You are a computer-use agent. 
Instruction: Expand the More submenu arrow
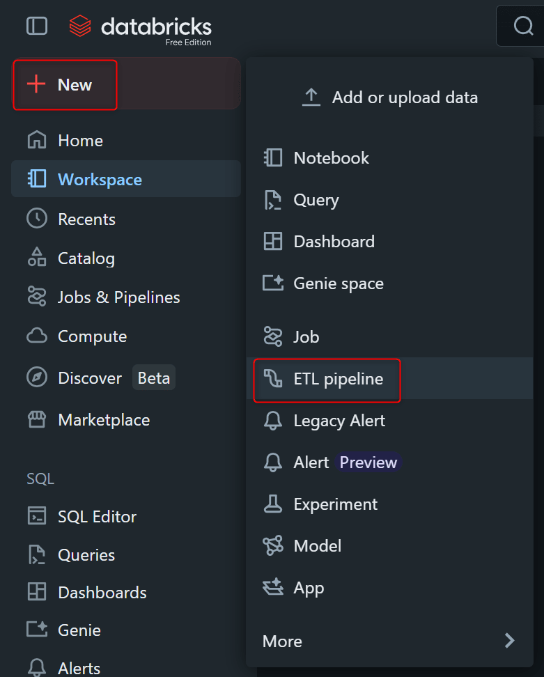[x=510, y=641]
